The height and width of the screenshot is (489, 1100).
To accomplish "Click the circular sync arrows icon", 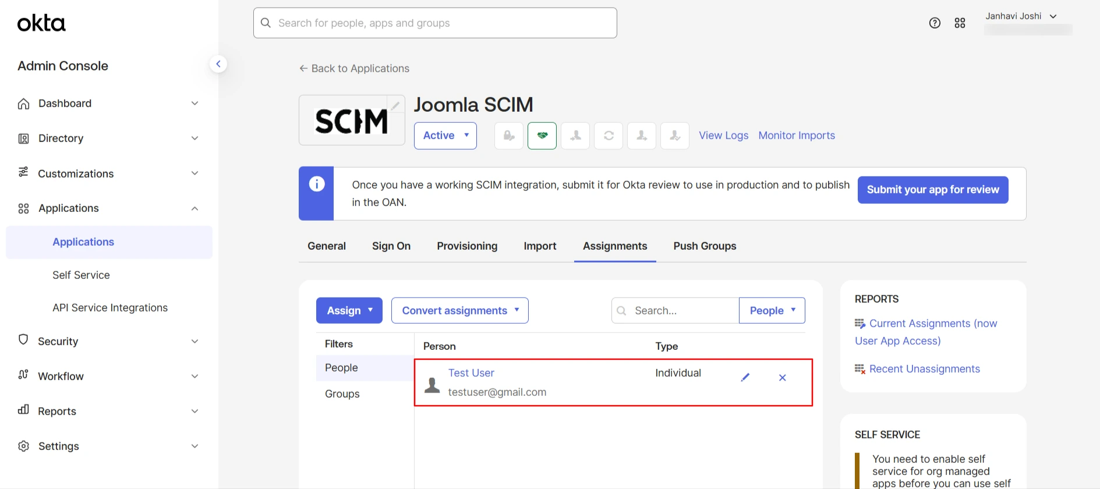I will (609, 136).
